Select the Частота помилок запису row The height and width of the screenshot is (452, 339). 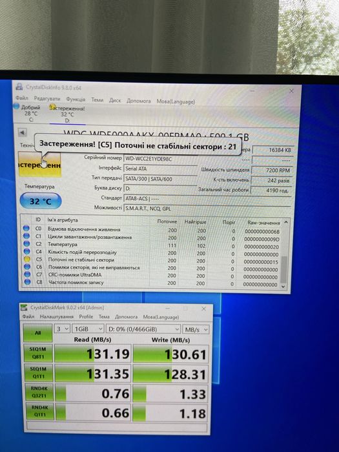click(150, 283)
